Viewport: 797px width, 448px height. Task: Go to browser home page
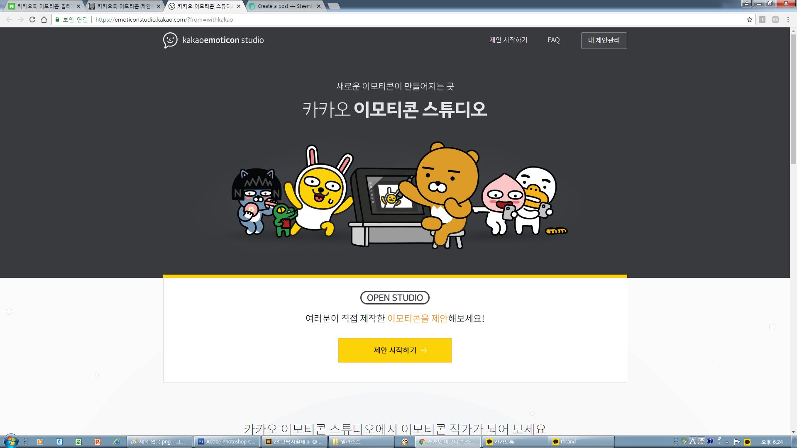click(44, 19)
